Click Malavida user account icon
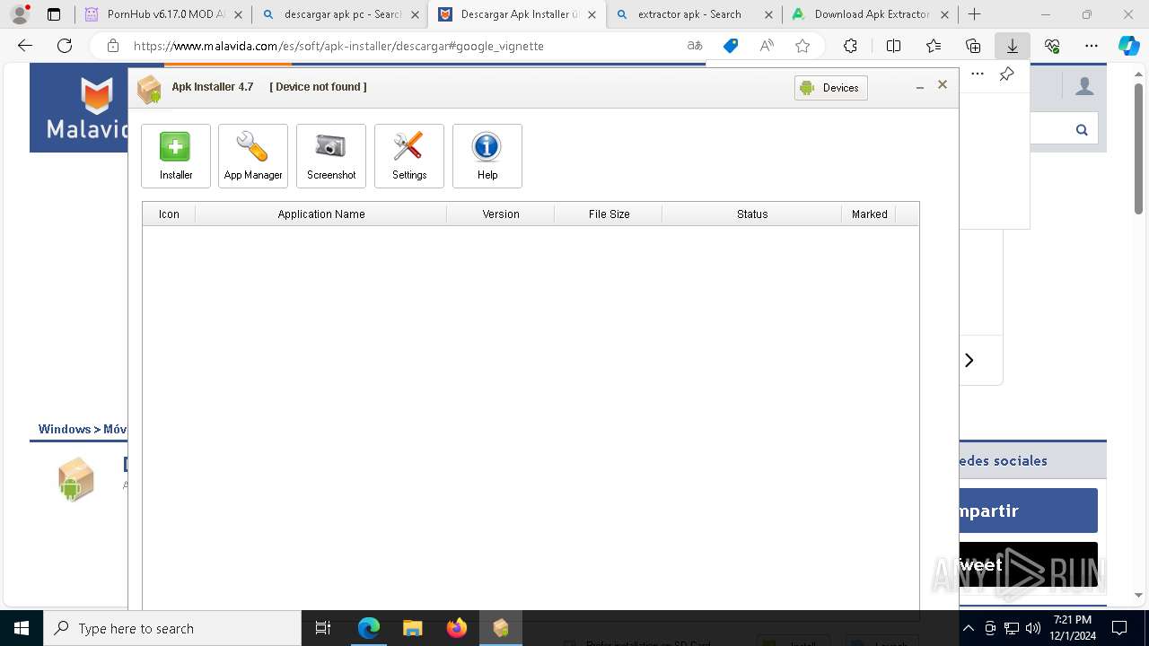The height and width of the screenshot is (646, 1149). coord(1084,86)
